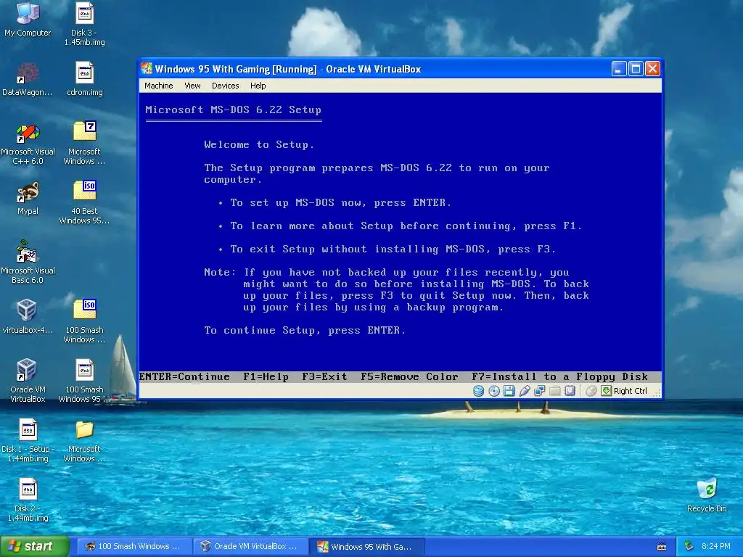743x557 pixels.
Task: Select the DataWagon shortcut icon
Action: 28,79
